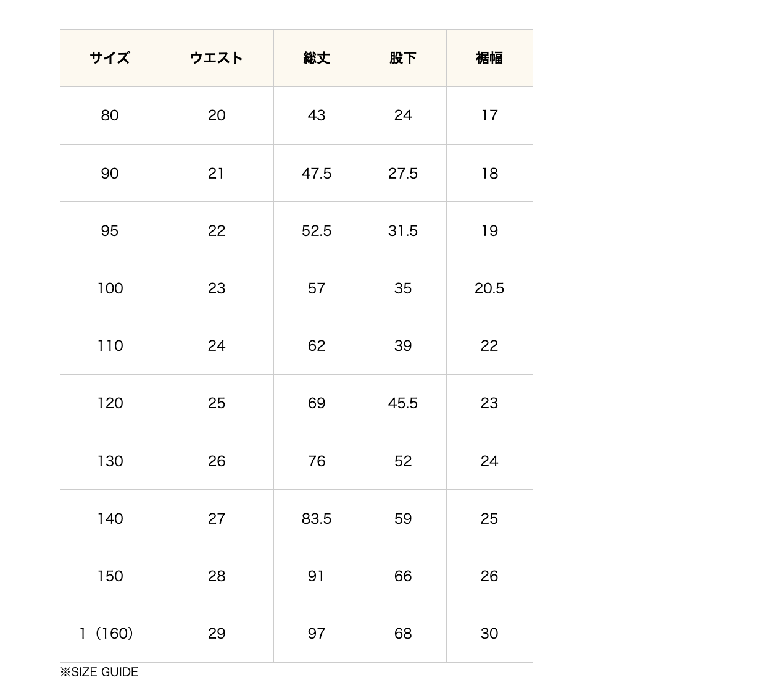
Task: Click the 裾幅 column header
Action: point(489,58)
